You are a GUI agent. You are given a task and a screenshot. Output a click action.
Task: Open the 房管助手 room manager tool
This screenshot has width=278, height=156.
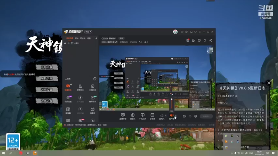point(80,87)
